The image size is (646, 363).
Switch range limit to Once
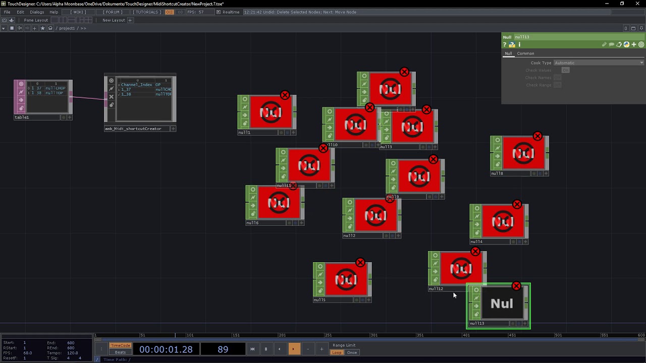[x=352, y=352]
